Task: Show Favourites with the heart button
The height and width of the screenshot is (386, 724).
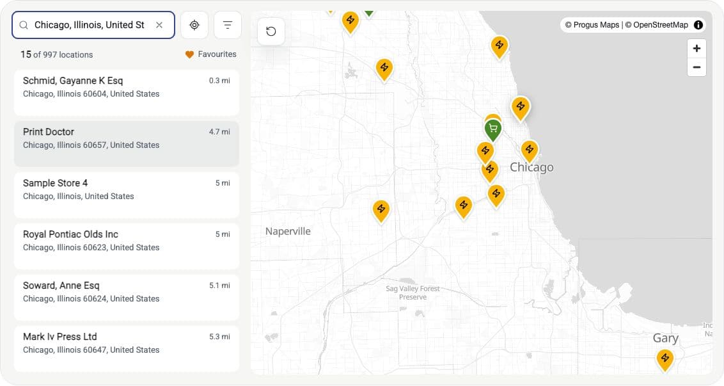Action: pyautogui.click(x=210, y=54)
